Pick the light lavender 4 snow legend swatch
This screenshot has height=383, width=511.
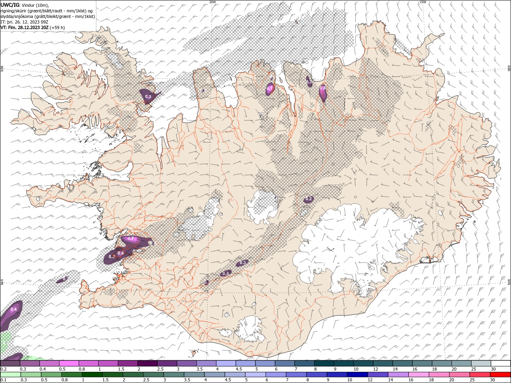pyautogui.click(x=226, y=363)
